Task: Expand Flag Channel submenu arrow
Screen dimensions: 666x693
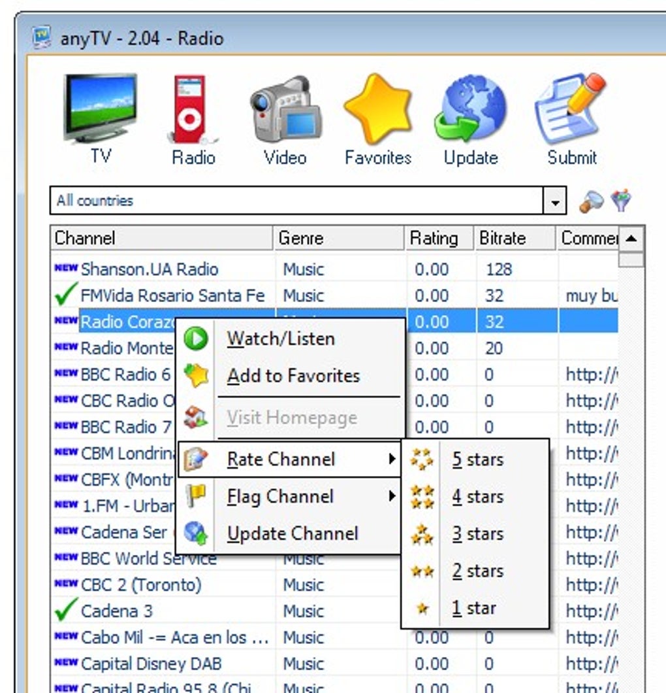Action: click(x=392, y=496)
